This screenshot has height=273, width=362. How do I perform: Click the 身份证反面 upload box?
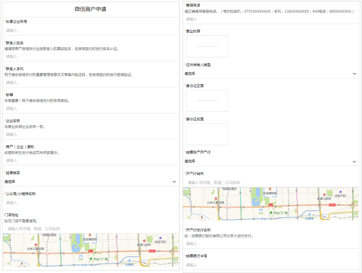pos(207,134)
